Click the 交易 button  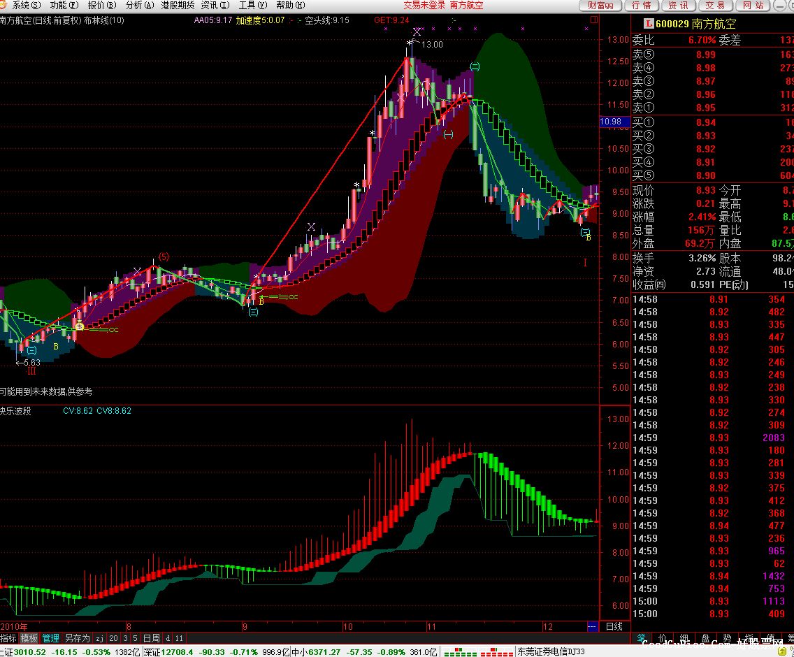[x=715, y=6]
